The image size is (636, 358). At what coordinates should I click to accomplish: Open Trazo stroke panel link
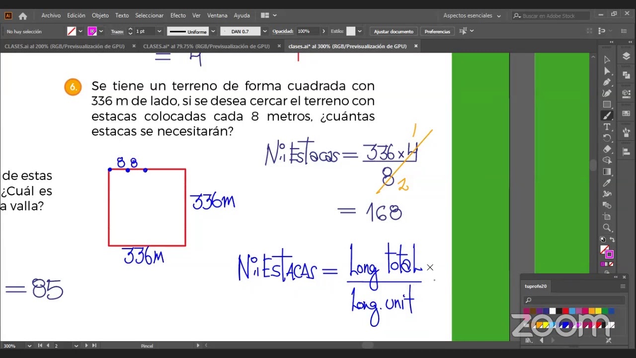coord(117,31)
